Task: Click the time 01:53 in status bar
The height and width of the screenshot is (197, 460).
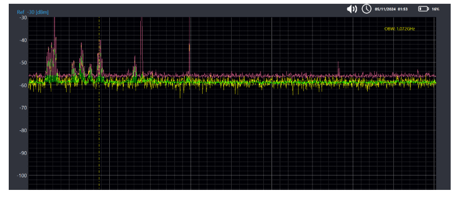Action: pos(403,9)
